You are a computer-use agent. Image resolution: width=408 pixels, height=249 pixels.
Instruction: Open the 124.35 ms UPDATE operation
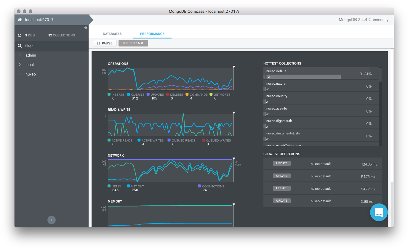[x=323, y=164]
